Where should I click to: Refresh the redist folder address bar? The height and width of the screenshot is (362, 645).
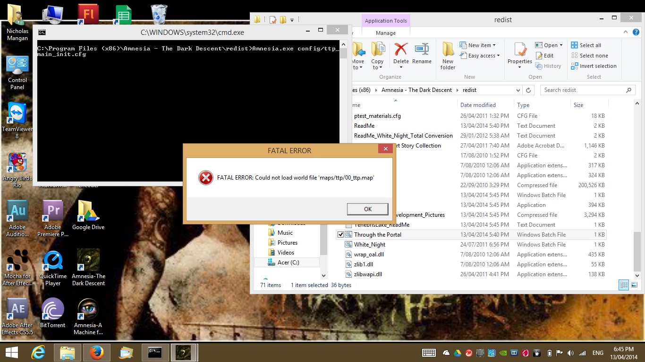[528, 90]
